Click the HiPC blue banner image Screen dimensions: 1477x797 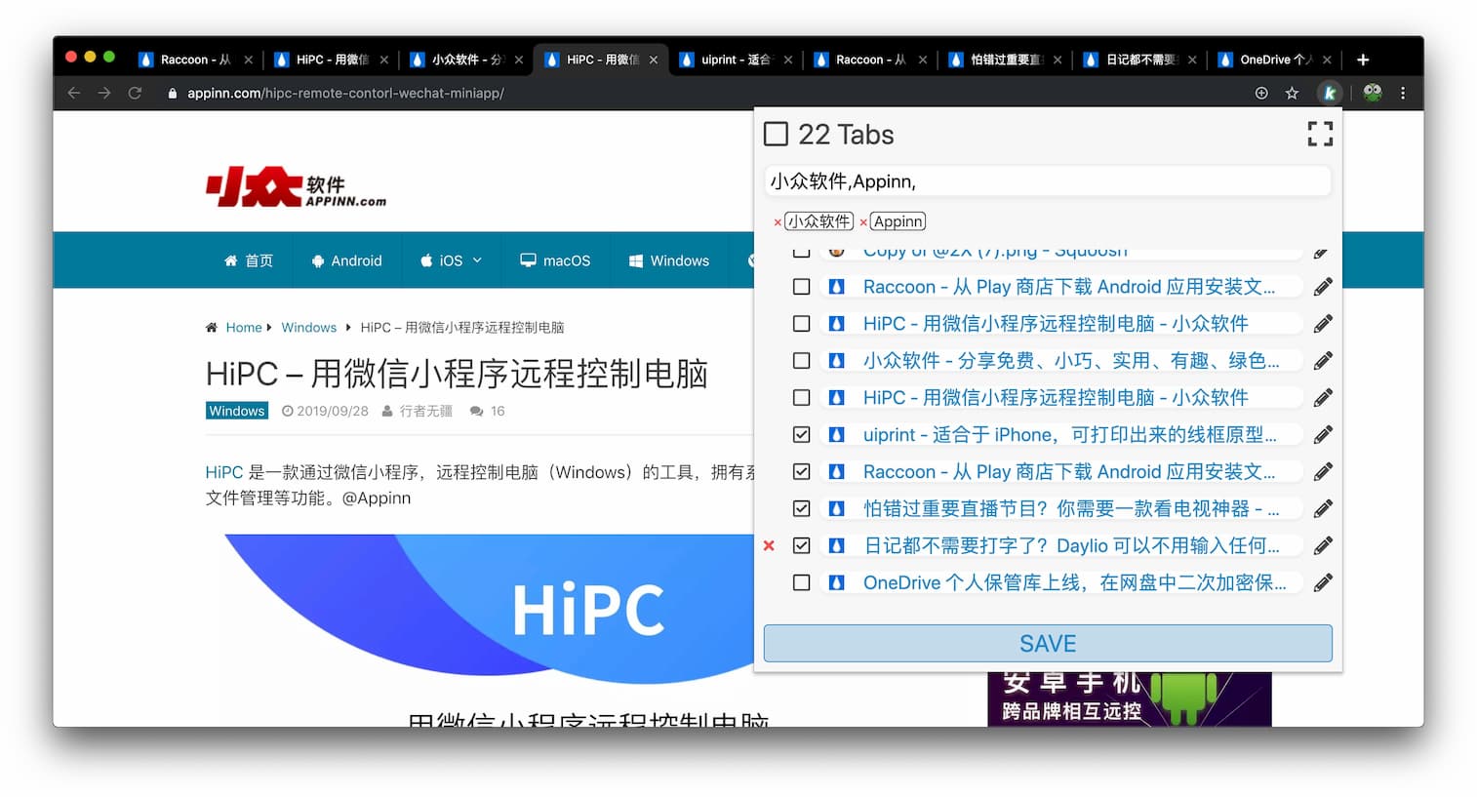click(490, 608)
